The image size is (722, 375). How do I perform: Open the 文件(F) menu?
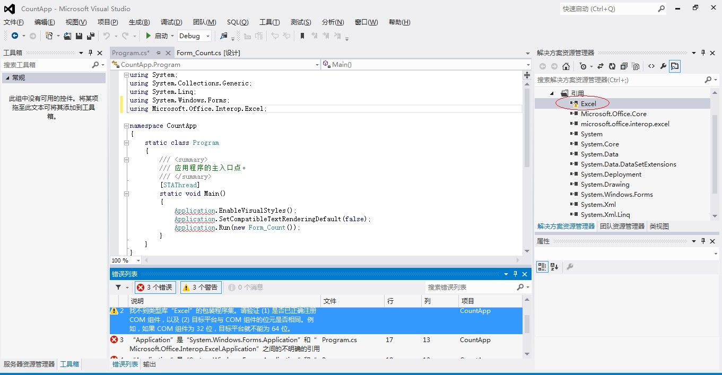14,22
